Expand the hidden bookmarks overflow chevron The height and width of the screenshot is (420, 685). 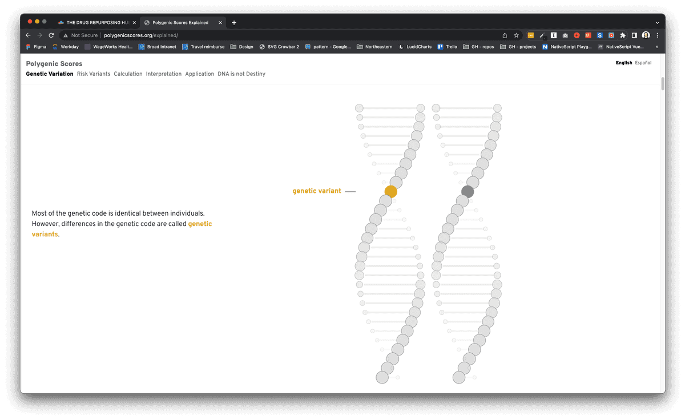(x=656, y=47)
